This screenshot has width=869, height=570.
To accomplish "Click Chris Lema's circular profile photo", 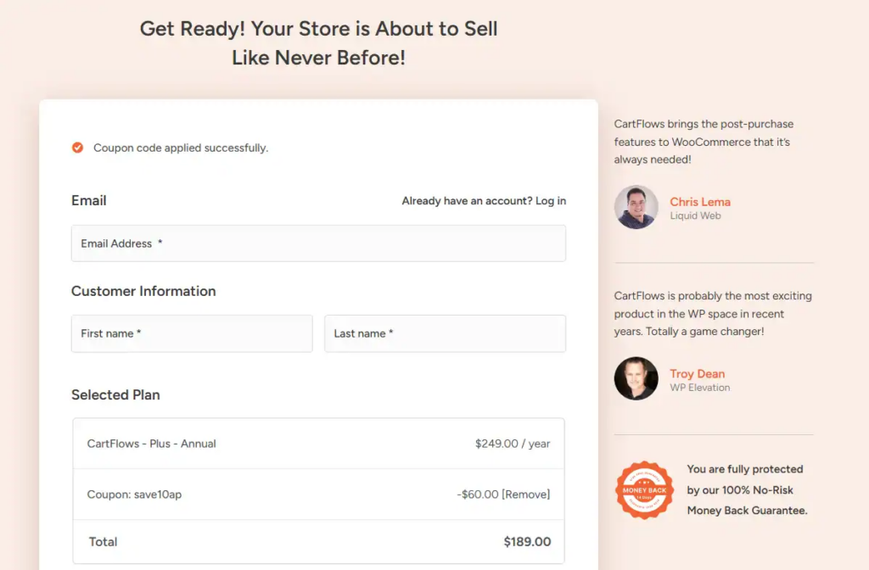I will 636,209.
